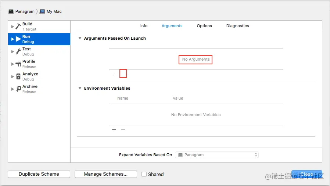Image resolution: width=330 pixels, height=186 pixels.
Task: Click the No Environment Variables placeholder
Action: click(196, 115)
